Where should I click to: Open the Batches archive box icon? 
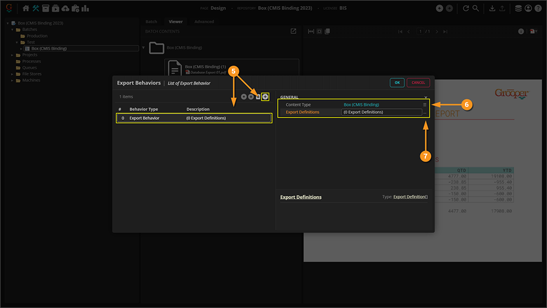(x=46, y=8)
